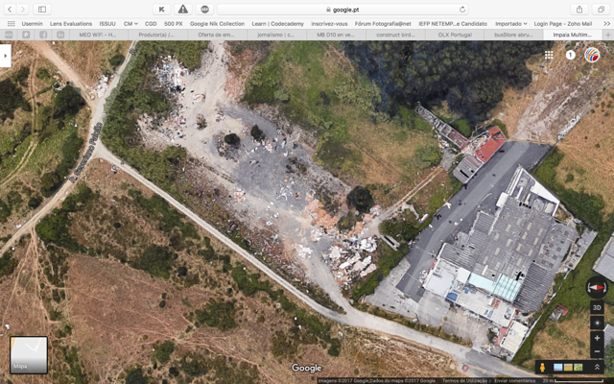Zoom out with the minus button

(x=597, y=351)
